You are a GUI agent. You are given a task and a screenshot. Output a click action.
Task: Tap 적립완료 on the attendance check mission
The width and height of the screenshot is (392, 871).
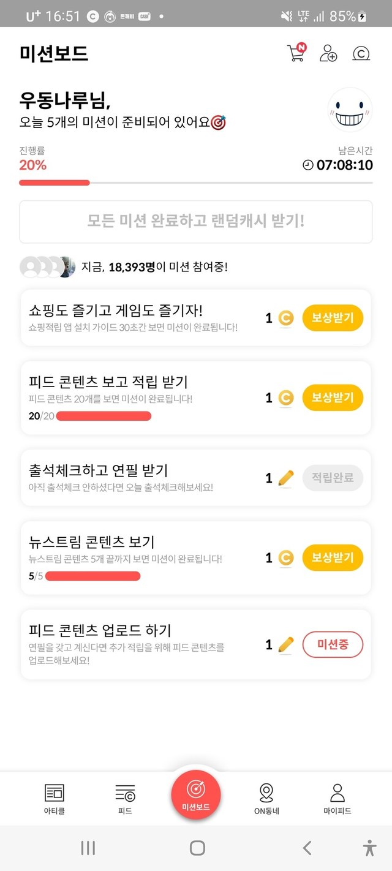(x=333, y=478)
